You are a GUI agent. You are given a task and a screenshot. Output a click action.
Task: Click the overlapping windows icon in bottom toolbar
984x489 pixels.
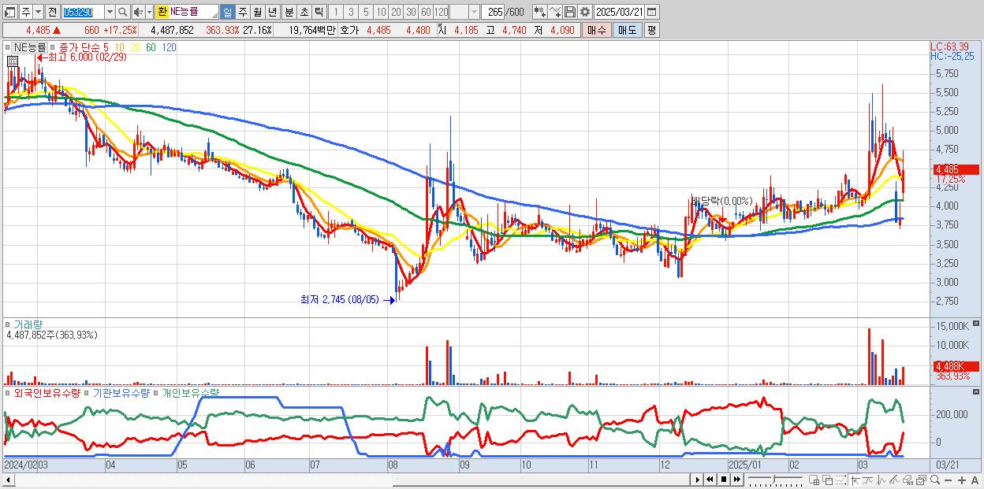[827, 480]
